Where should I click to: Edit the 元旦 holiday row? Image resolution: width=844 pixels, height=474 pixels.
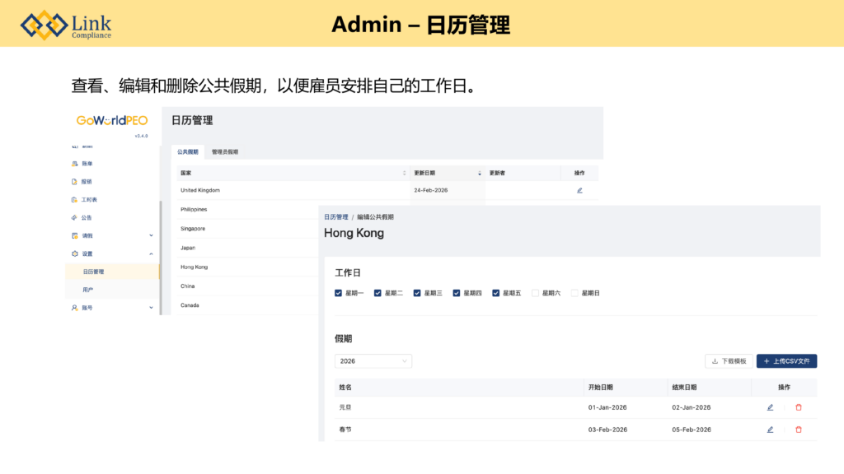(x=770, y=407)
